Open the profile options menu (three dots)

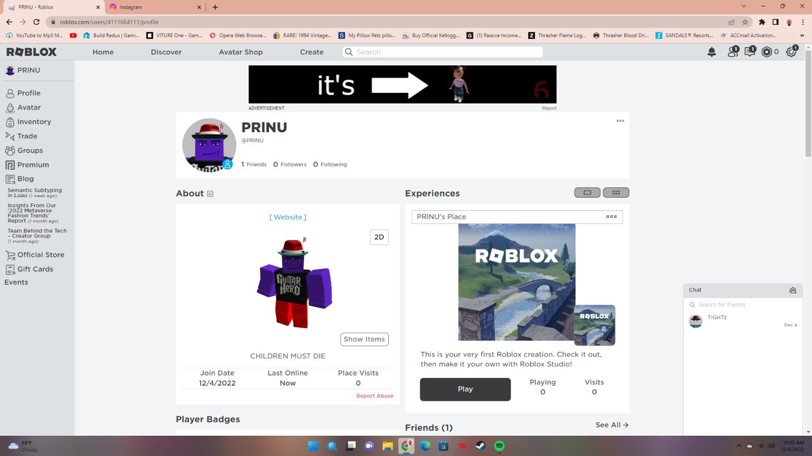pyautogui.click(x=620, y=121)
